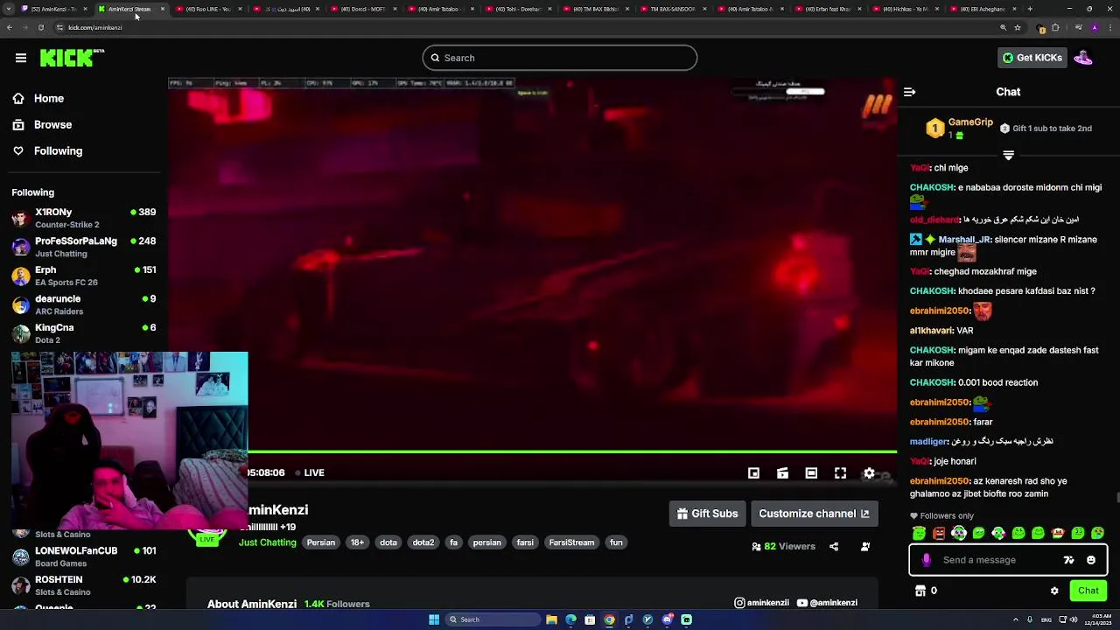Switch to theater mode

click(x=811, y=473)
